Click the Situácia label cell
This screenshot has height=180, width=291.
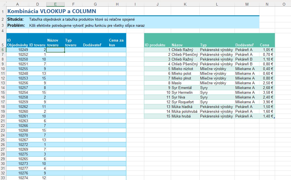click(15, 19)
